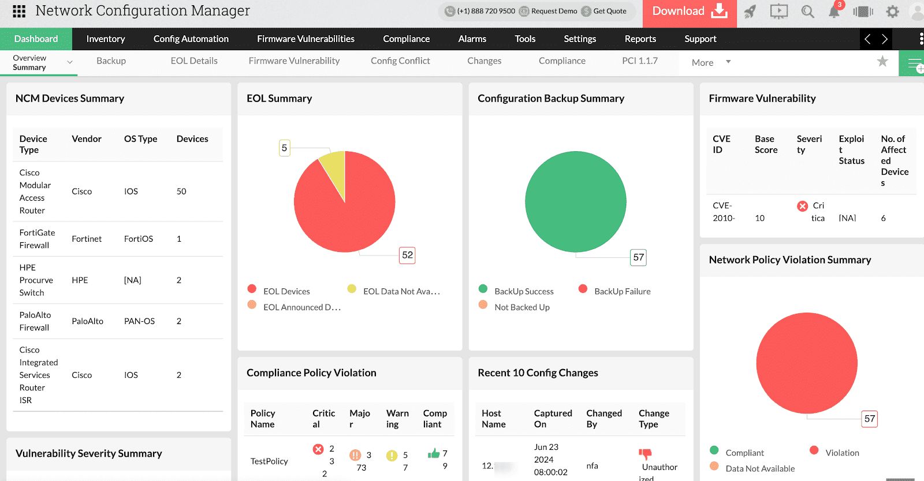
Task: Open the Firmware Vulnerabilities tab
Action: click(305, 39)
